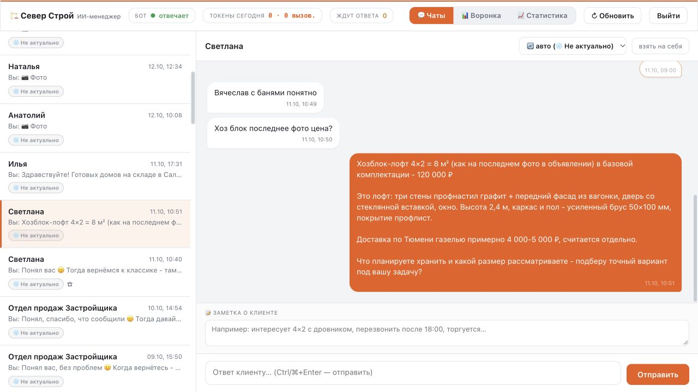Open Отдел продаж Застройщика chat 09.10, 15:50
This screenshot has height=392, width=698.
(x=95, y=369)
